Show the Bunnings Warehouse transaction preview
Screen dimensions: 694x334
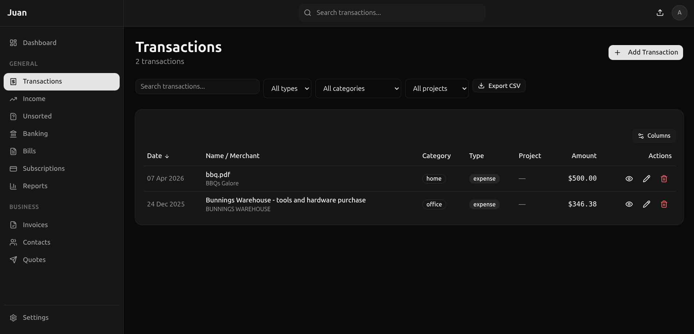point(629,204)
